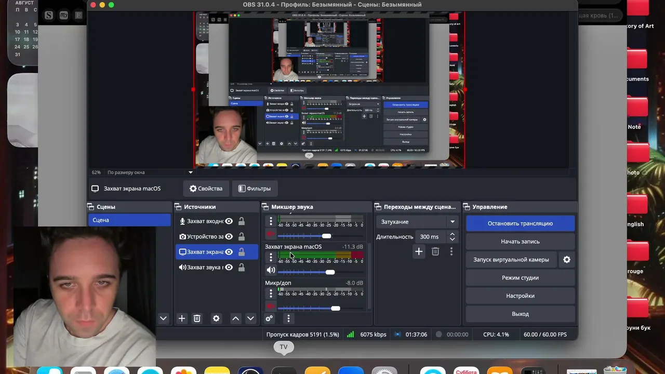Open the mixer menu at the panel bottom

pyautogui.click(x=288, y=318)
